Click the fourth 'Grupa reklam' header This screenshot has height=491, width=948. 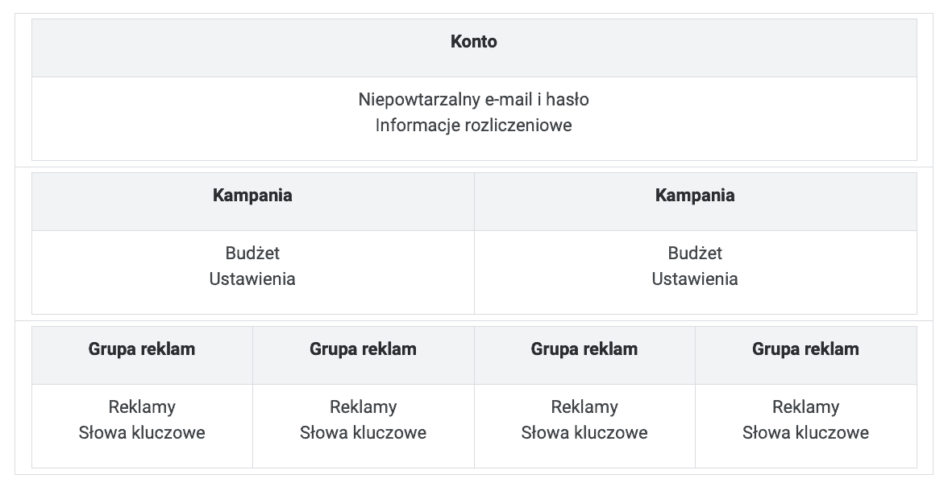pos(805,349)
